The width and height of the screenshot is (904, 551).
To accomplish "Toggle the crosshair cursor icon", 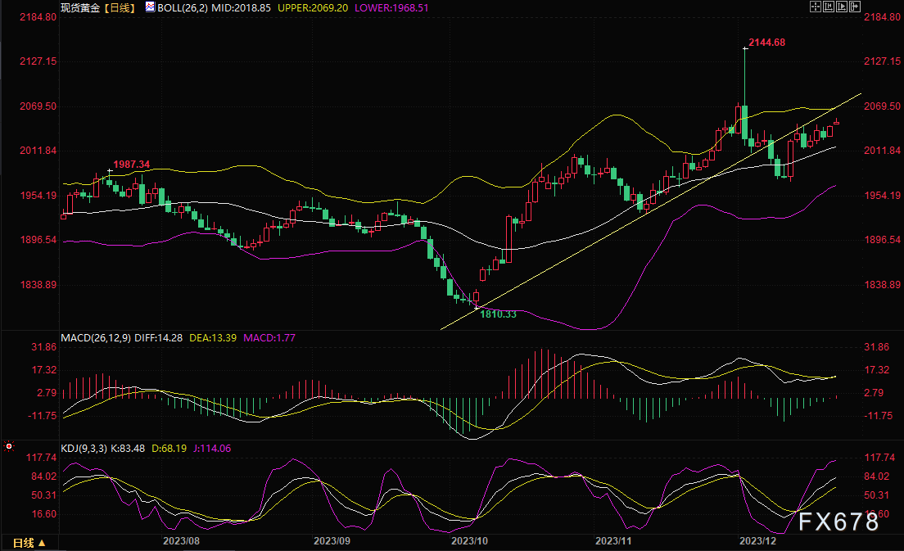I will click(816, 7).
